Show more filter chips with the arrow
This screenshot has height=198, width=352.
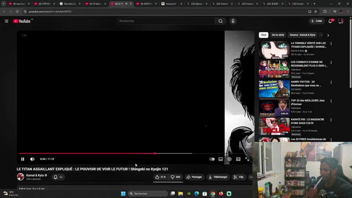(x=328, y=35)
